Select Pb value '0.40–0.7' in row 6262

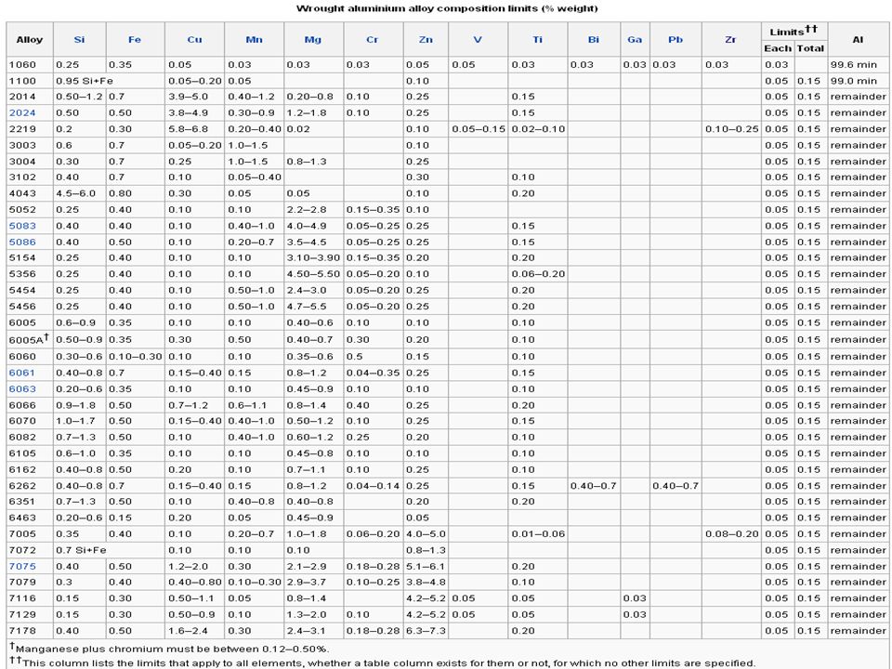pyautogui.click(x=676, y=486)
